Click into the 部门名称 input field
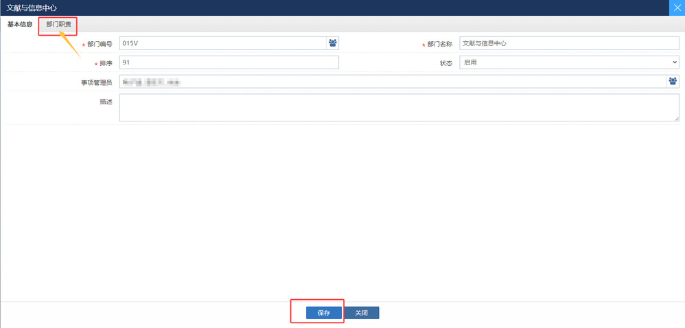Screen dimensions: 685x328 pyautogui.click(x=568, y=43)
